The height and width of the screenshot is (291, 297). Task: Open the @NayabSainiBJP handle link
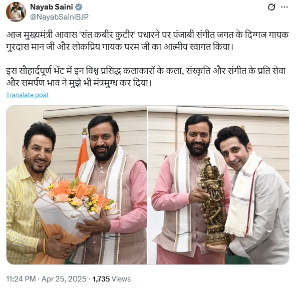pyautogui.click(x=59, y=17)
